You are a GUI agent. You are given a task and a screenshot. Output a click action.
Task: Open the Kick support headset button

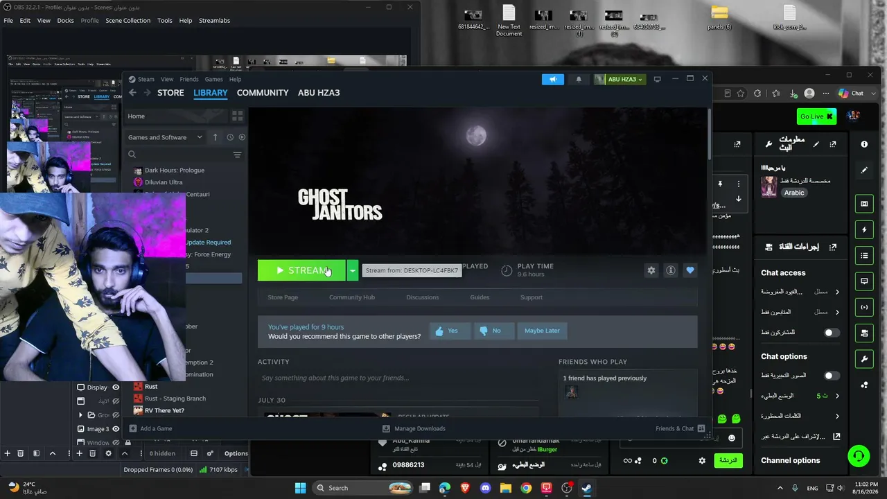coord(859,456)
